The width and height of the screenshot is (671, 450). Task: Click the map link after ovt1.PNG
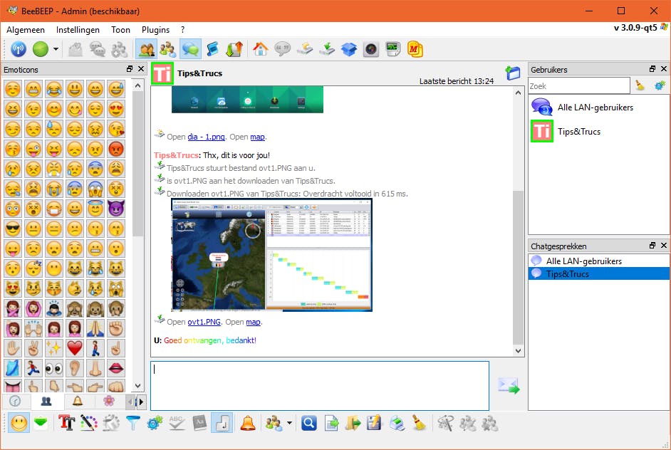tap(253, 322)
